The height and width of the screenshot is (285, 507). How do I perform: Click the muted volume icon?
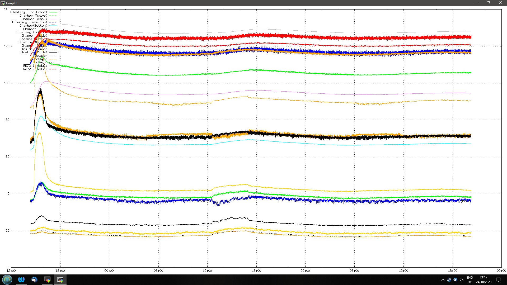[x=462, y=280]
